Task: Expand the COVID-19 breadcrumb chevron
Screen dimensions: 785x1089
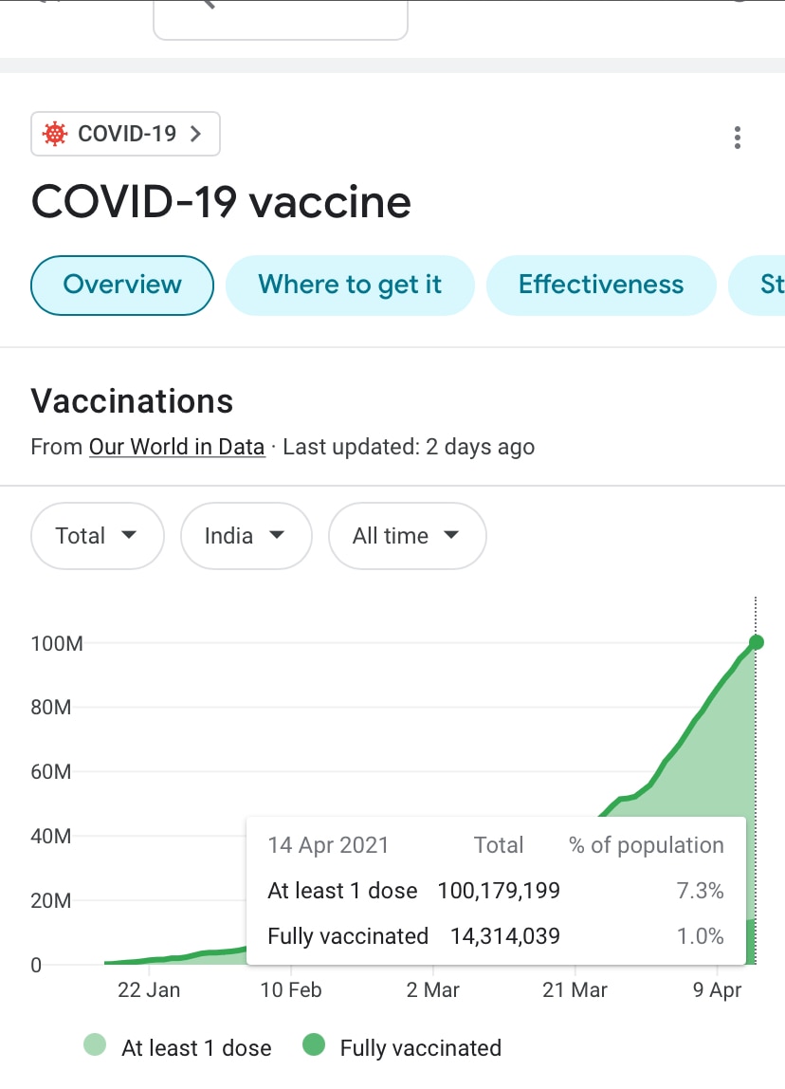Action: tap(194, 134)
